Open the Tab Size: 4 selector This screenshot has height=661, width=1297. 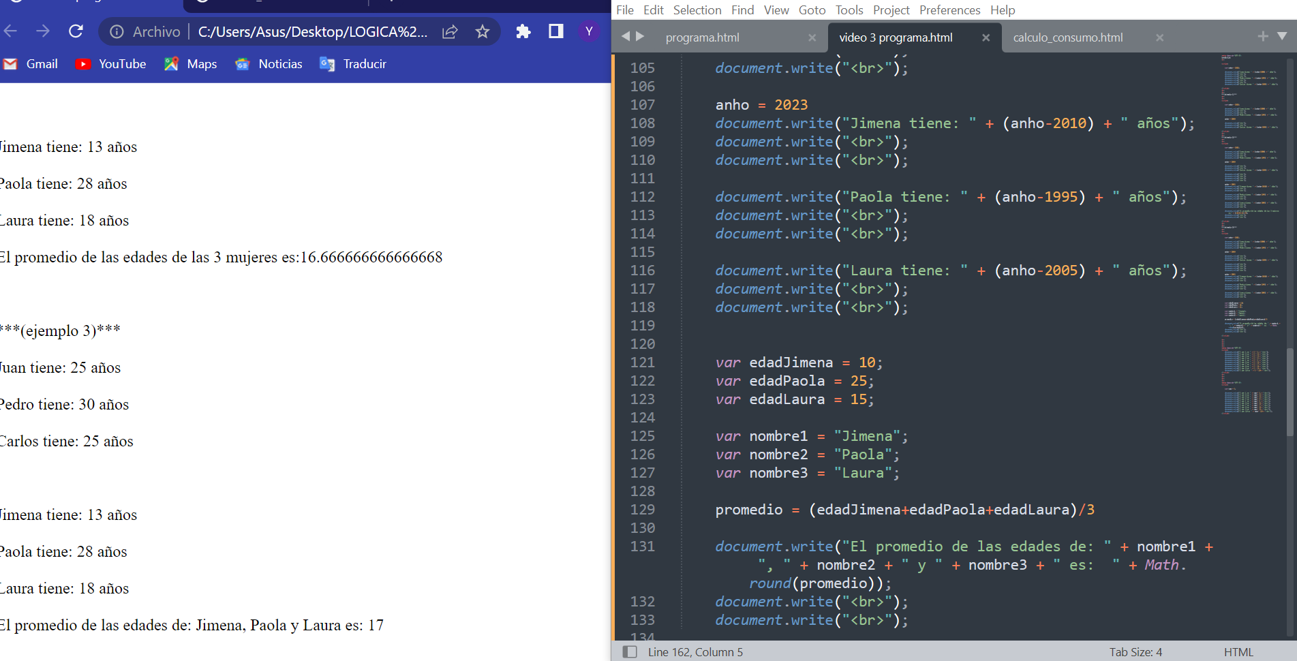1135,652
